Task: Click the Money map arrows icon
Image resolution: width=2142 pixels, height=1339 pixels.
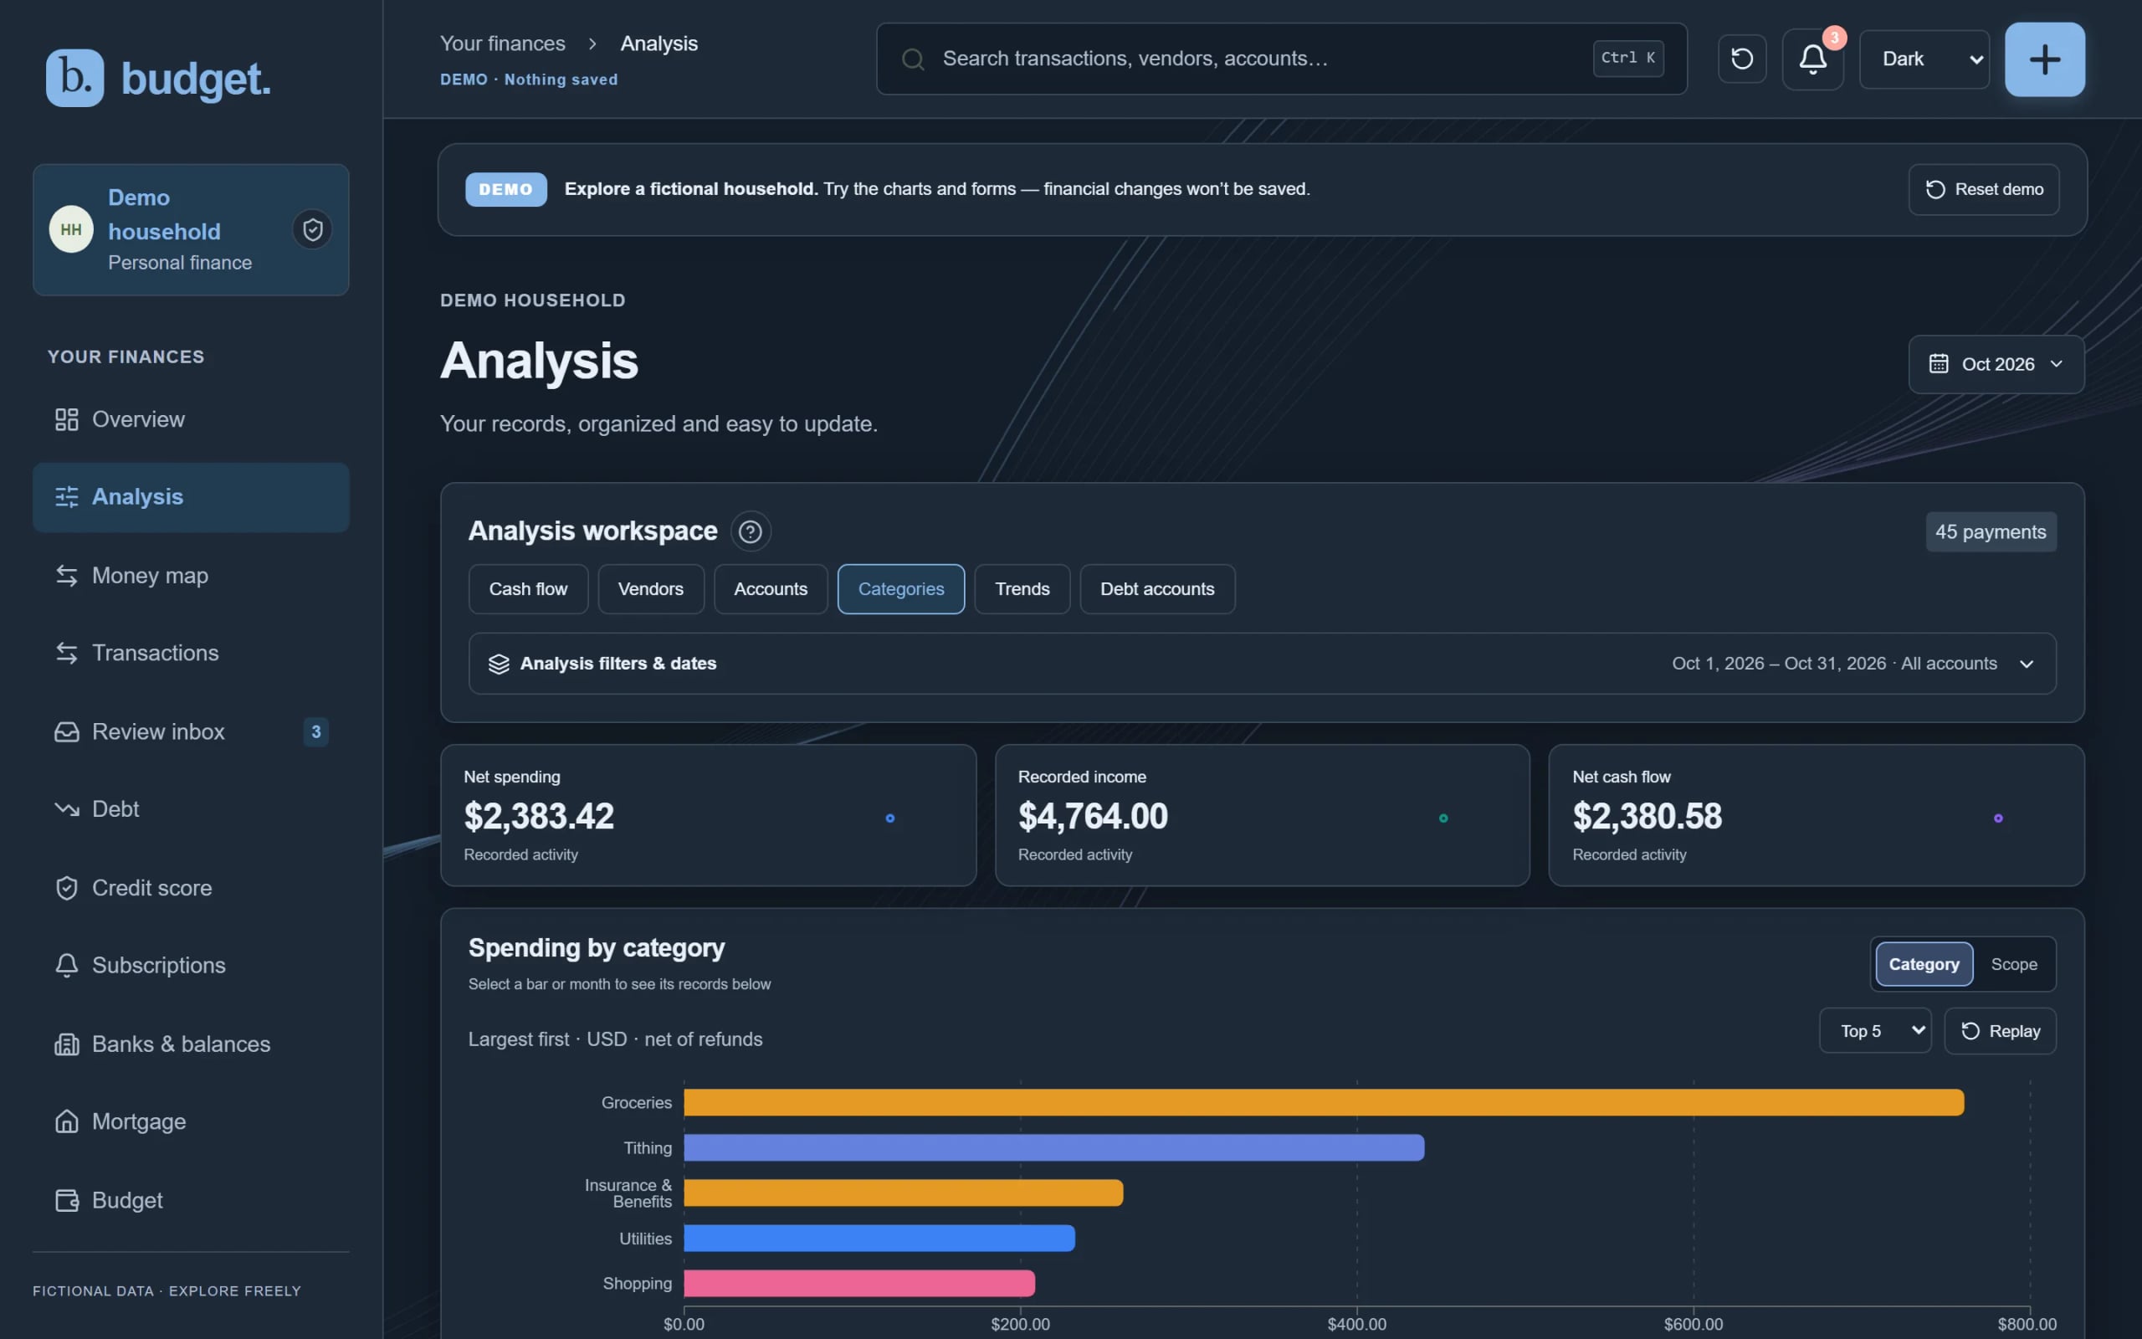Action: pos(66,576)
